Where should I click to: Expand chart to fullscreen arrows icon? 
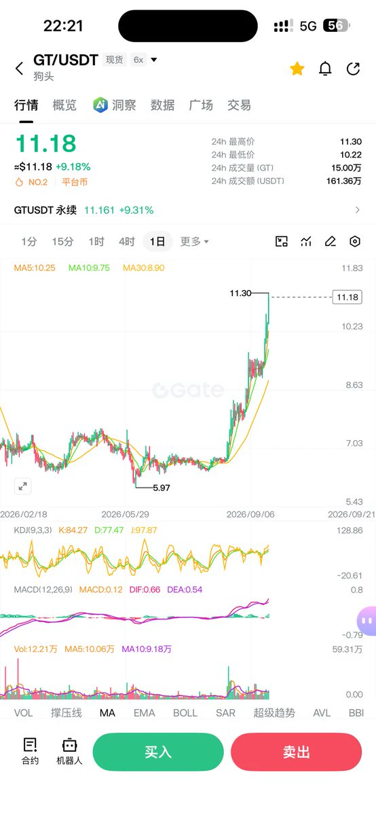coord(23,486)
